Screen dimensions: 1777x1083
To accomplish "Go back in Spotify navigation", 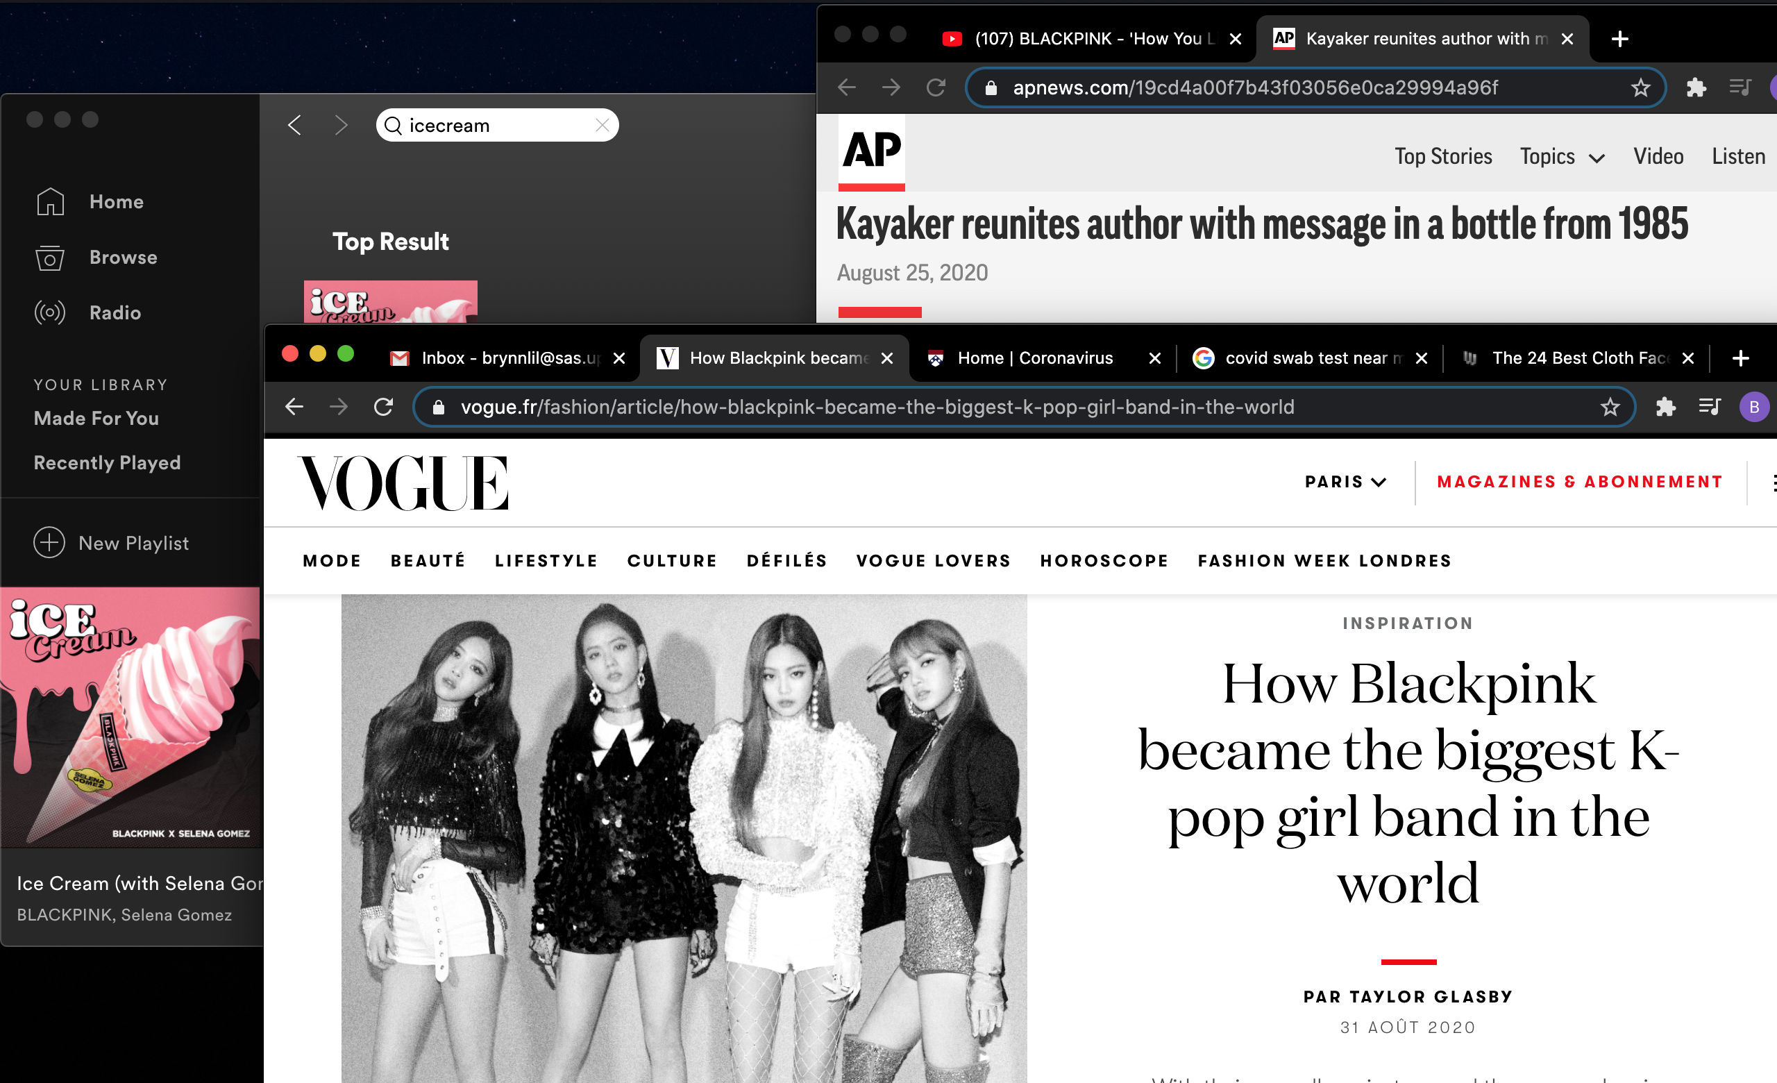I will [x=294, y=125].
